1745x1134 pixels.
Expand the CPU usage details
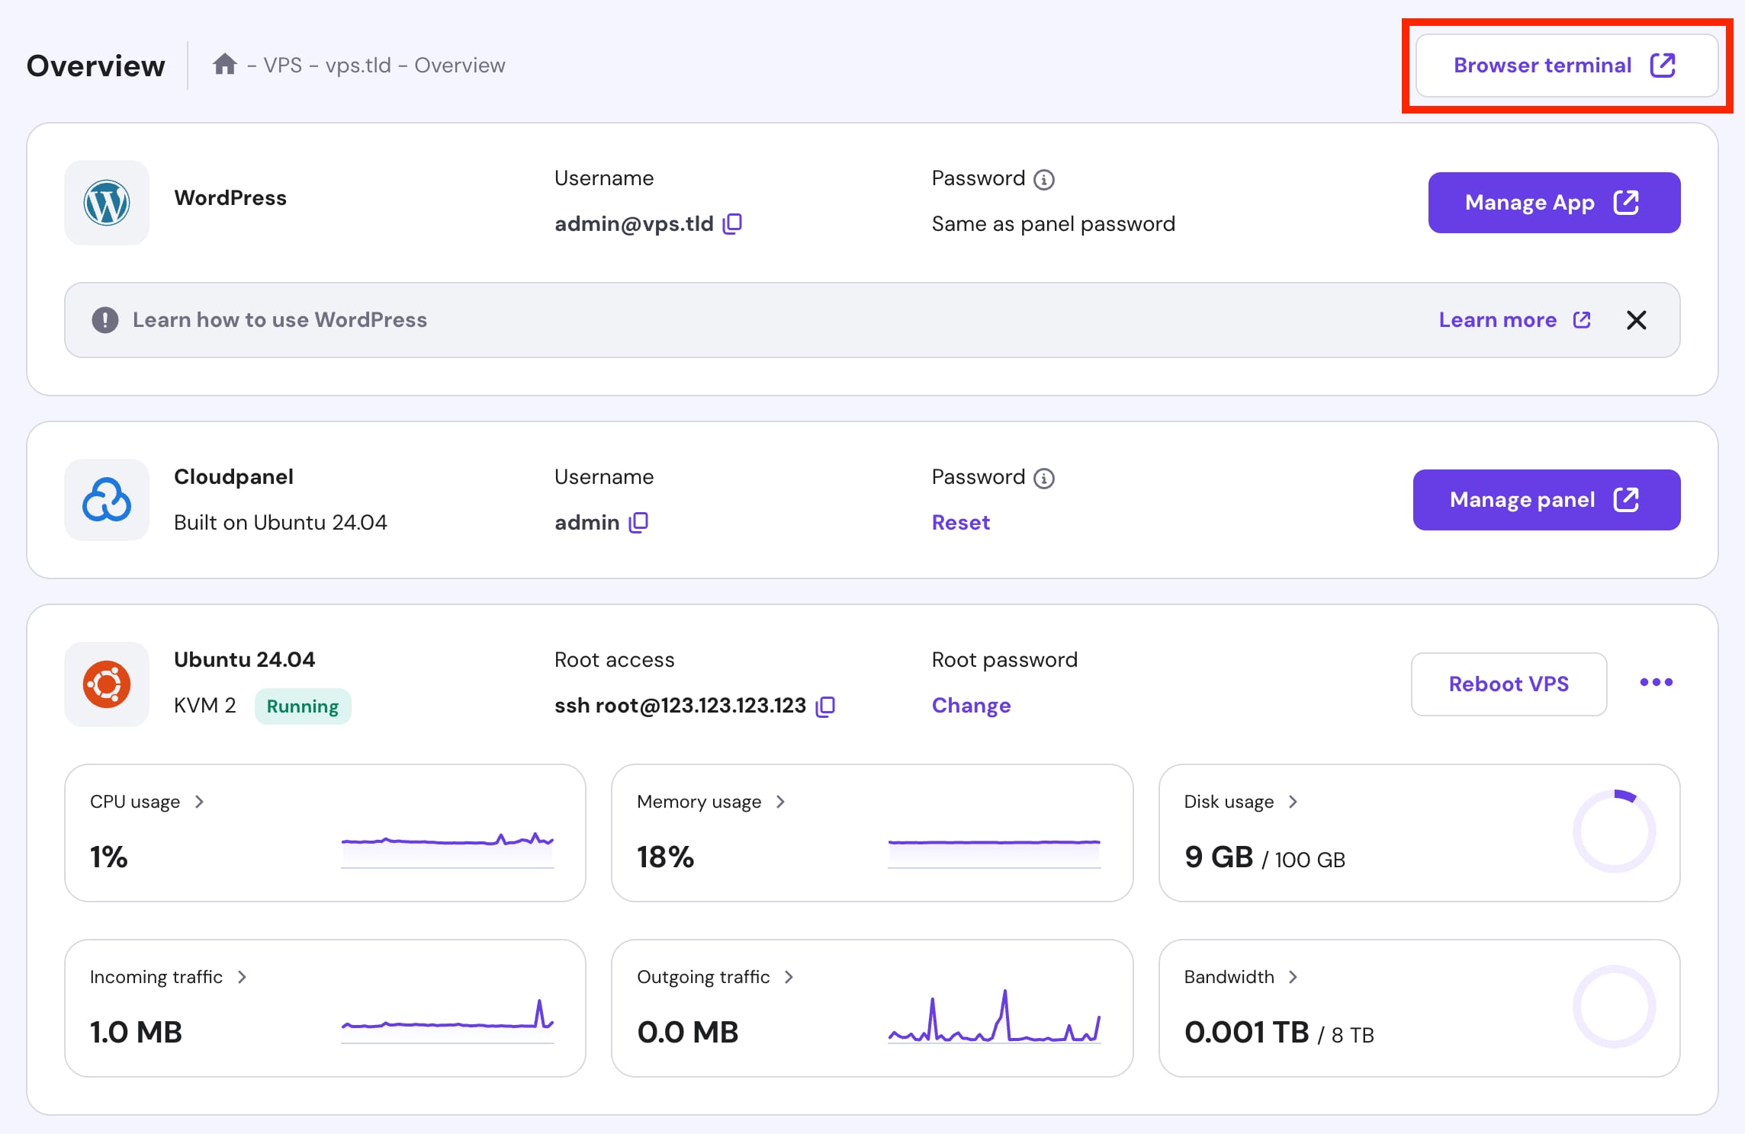pyautogui.click(x=199, y=802)
